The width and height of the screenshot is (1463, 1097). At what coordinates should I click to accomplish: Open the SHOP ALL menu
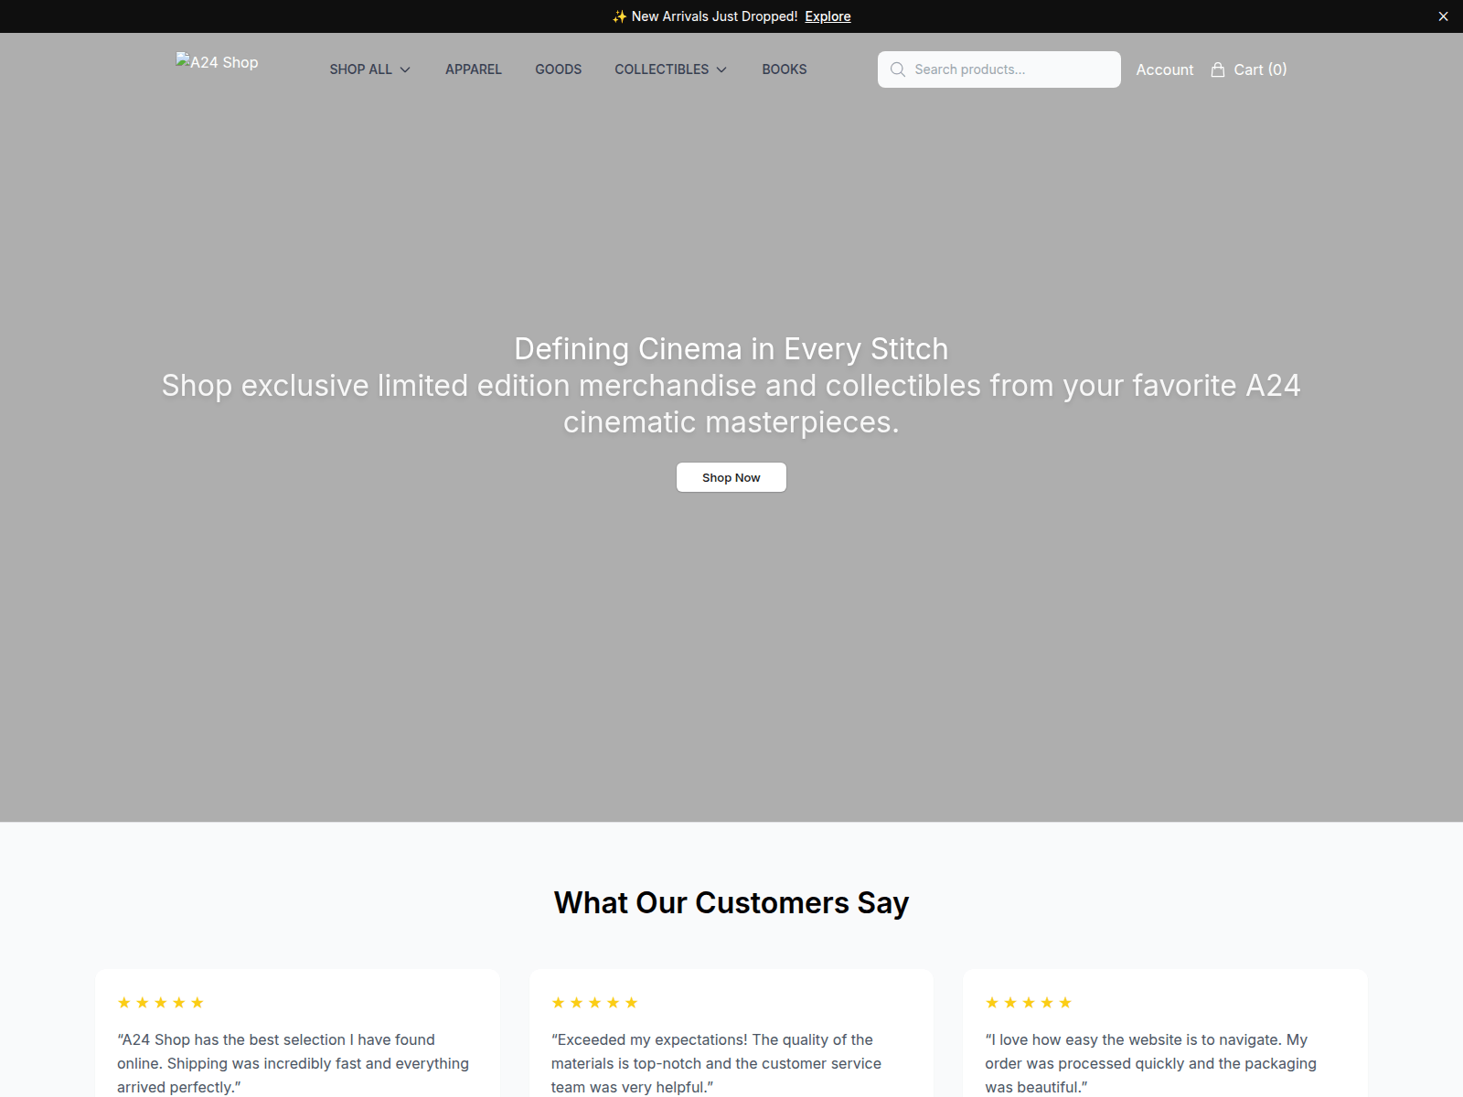370,69
